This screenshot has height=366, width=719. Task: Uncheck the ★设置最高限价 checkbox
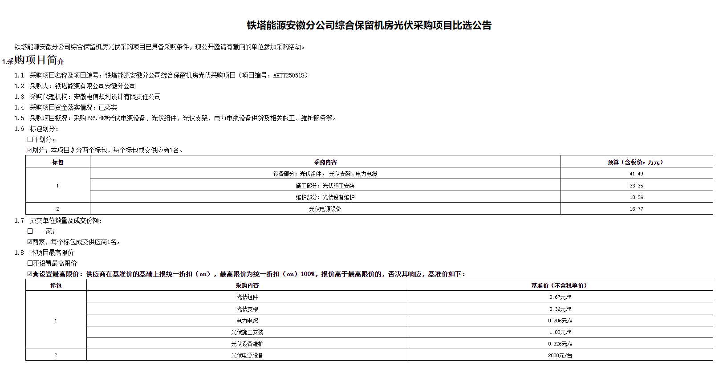30,274
